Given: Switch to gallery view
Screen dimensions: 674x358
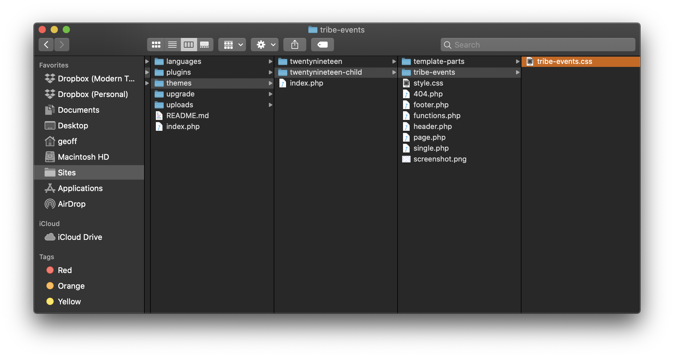Looking at the screenshot, I should [x=205, y=45].
